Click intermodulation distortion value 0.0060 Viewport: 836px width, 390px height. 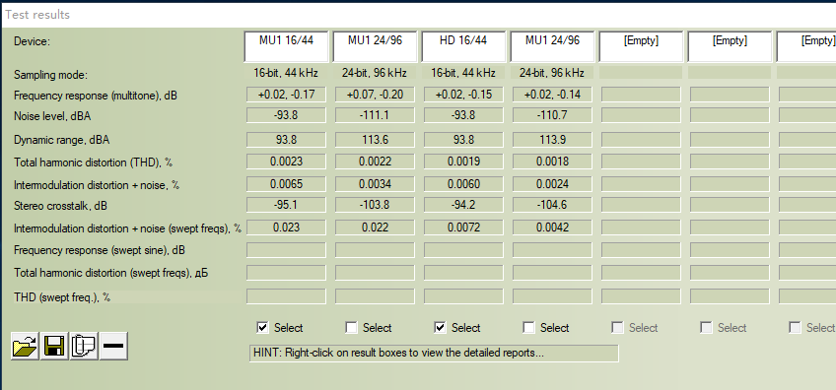[463, 184]
